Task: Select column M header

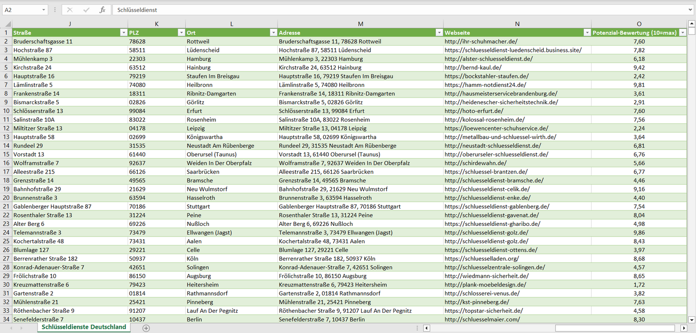Action: pyautogui.click(x=360, y=24)
